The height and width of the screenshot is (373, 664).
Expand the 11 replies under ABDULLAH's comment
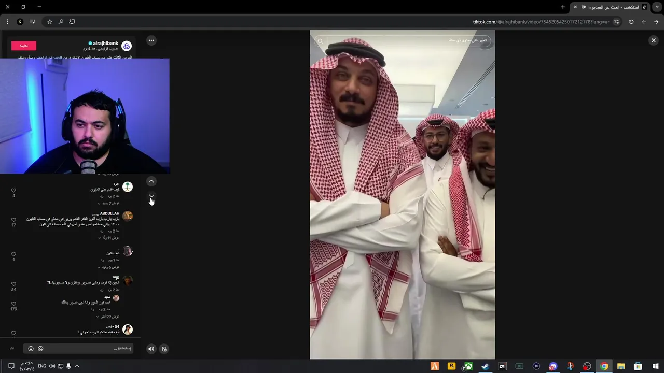tap(108, 238)
